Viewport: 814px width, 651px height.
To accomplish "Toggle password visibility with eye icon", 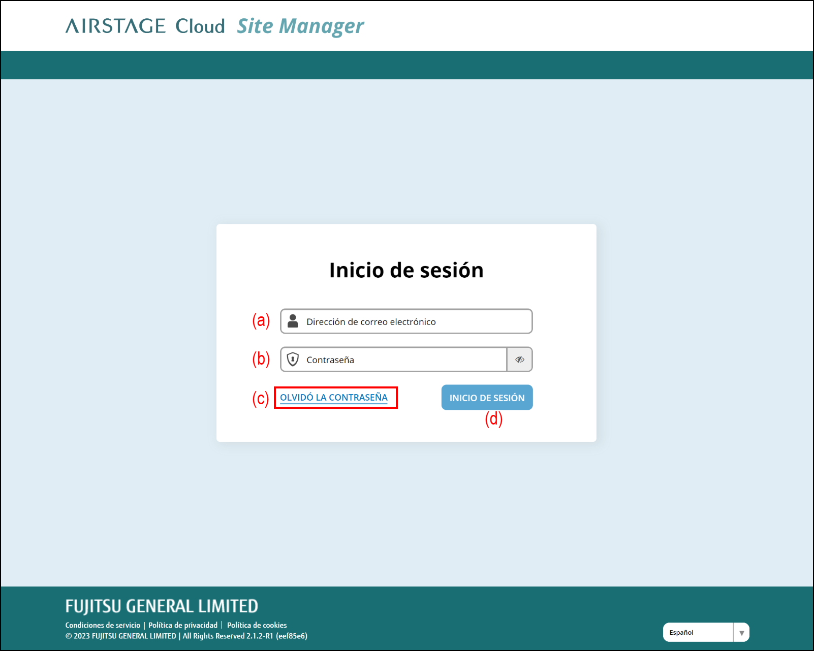I will coord(519,360).
